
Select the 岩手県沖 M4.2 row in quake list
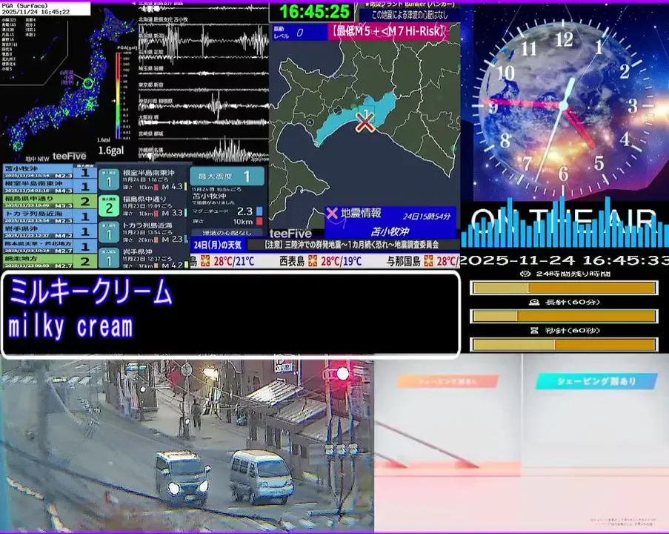tap(50, 231)
